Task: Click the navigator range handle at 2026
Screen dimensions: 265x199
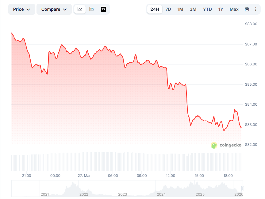Action: click(242, 189)
